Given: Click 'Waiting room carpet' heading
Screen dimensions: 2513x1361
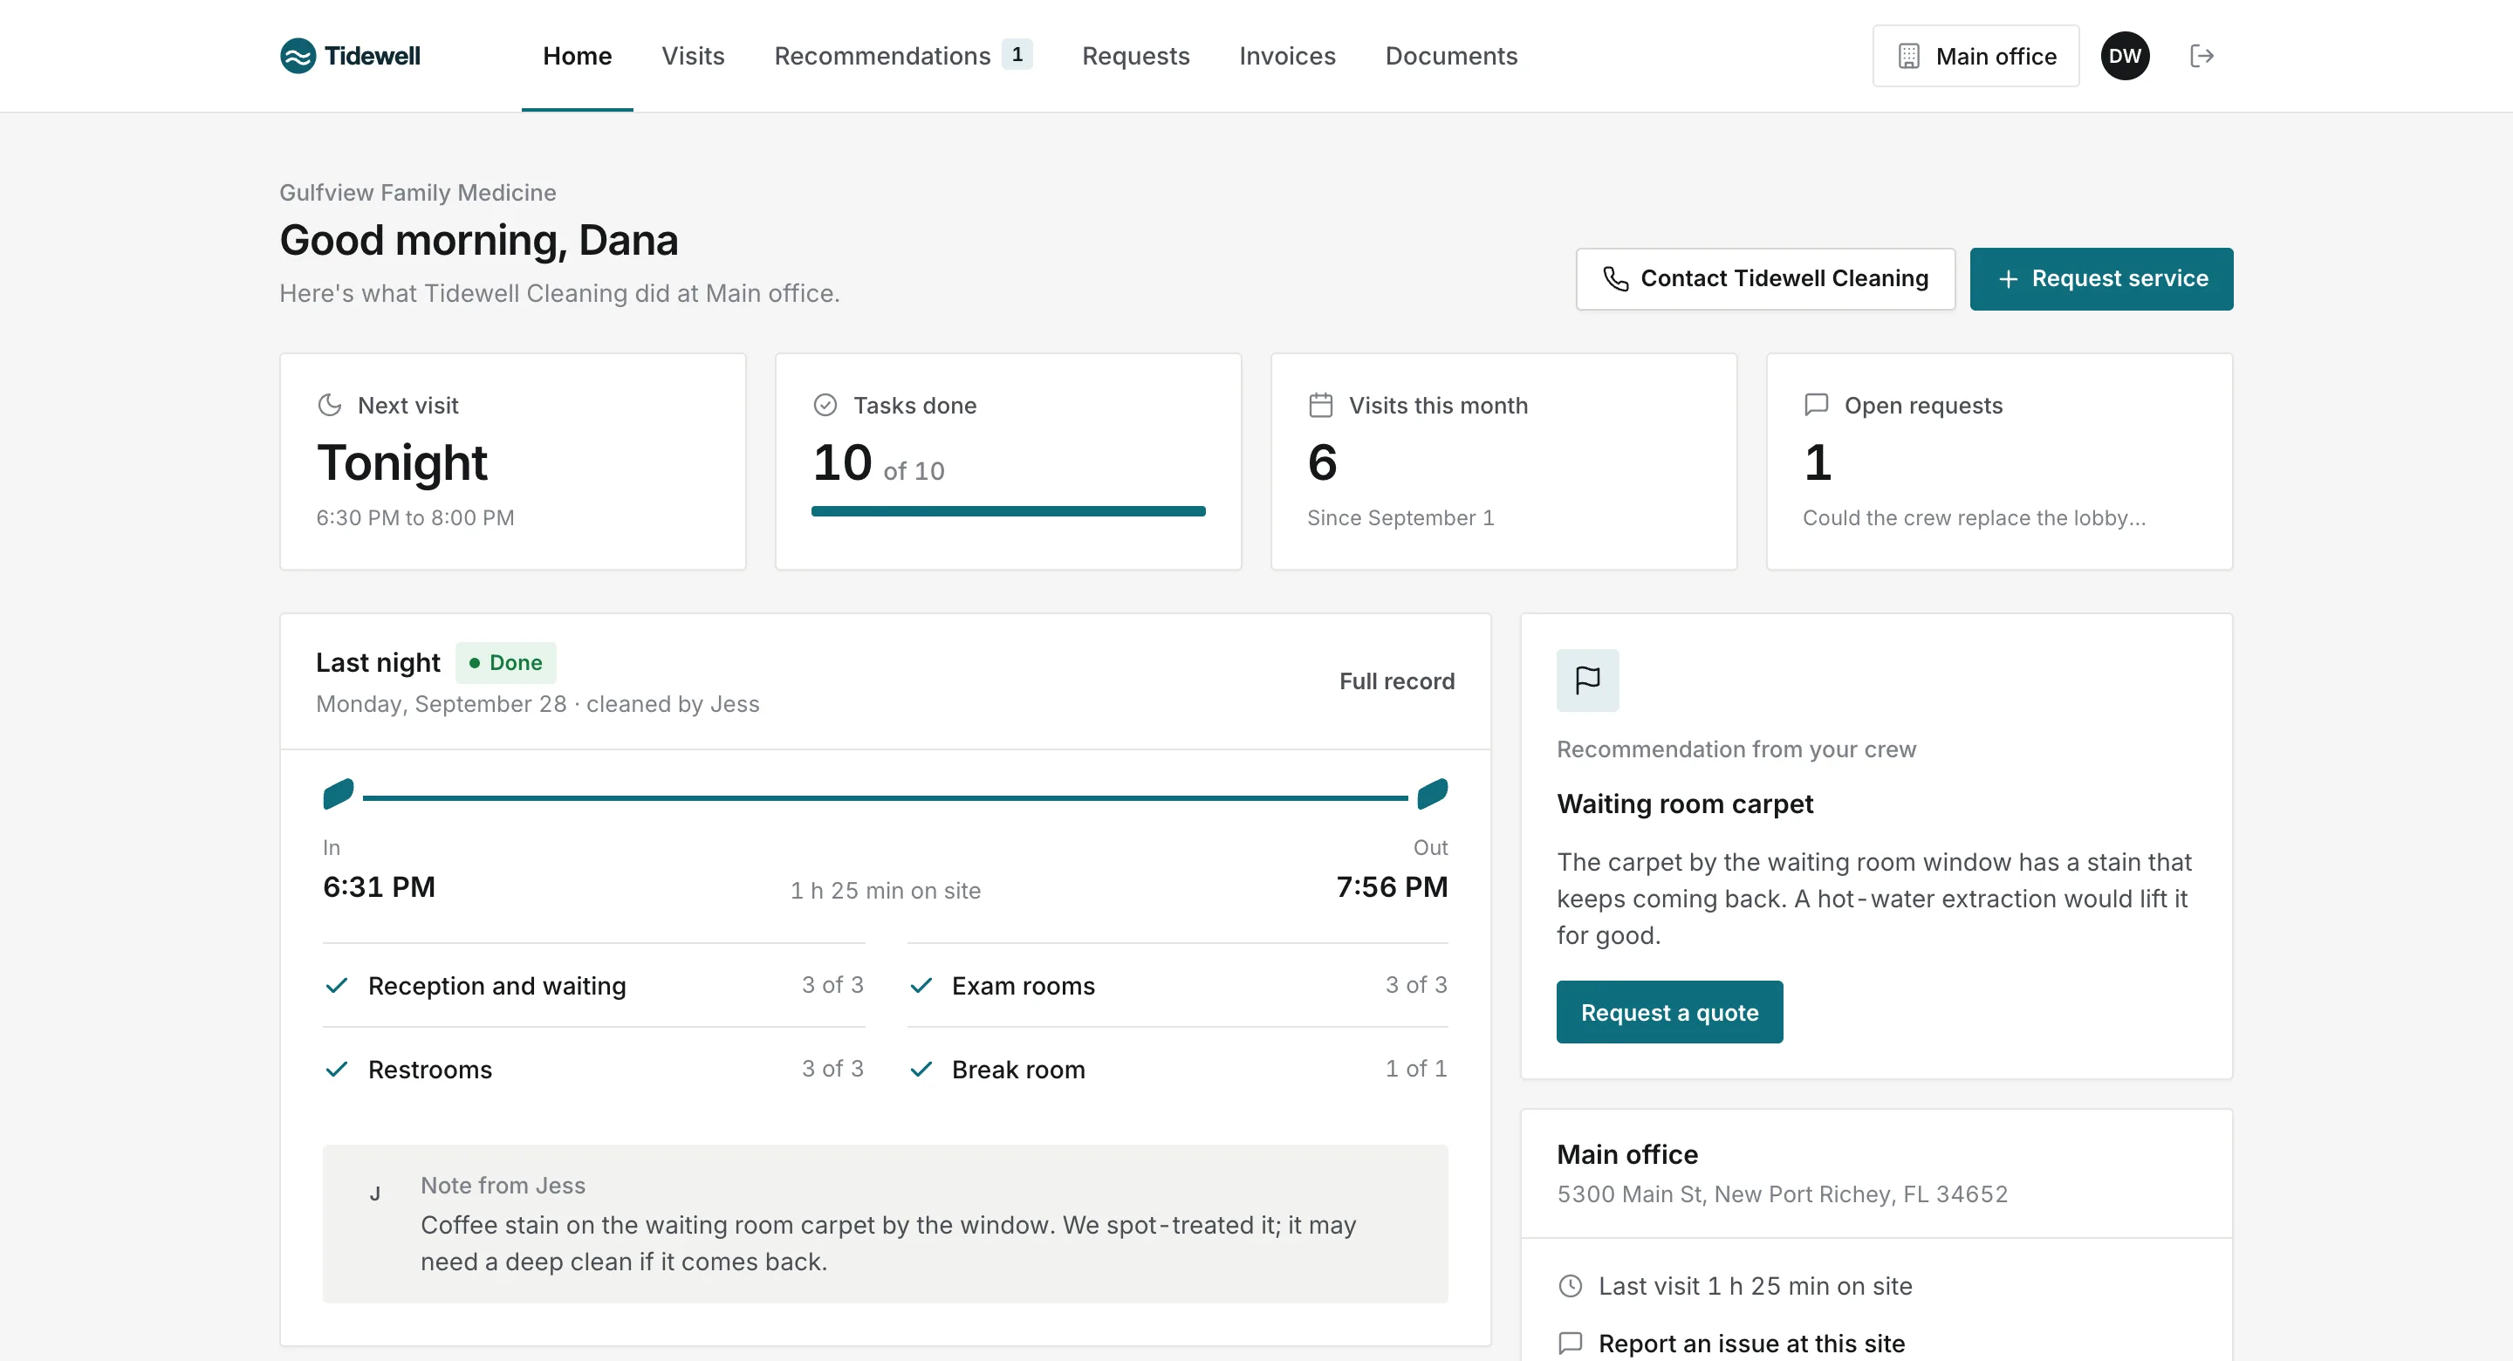Looking at the screenshot, I should point(1685,804).
